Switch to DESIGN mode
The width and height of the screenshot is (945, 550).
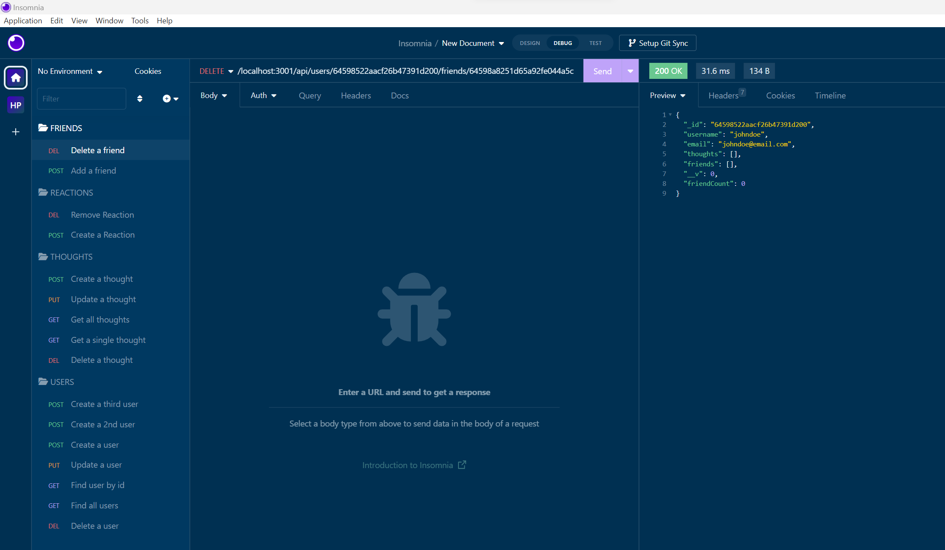click(x=529, y=43)
